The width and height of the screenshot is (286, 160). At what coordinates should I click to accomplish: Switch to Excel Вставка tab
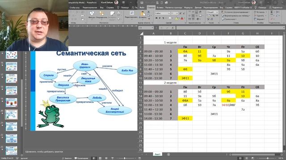(160, 8)
